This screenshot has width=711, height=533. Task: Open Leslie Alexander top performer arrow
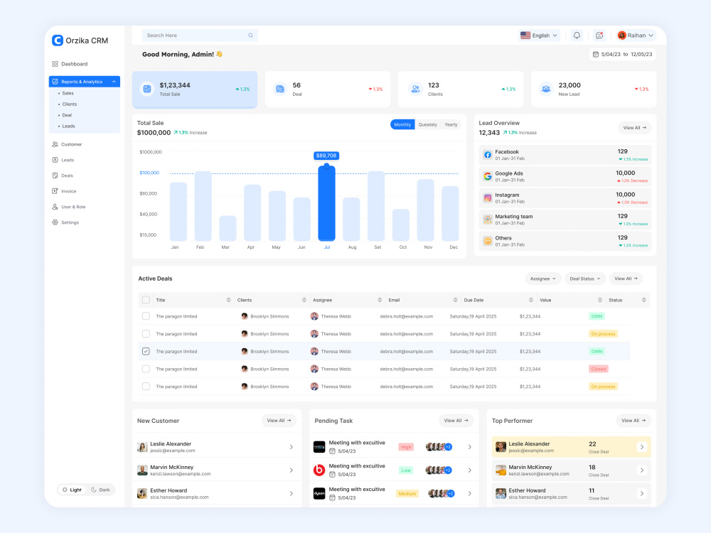[641, 447]
